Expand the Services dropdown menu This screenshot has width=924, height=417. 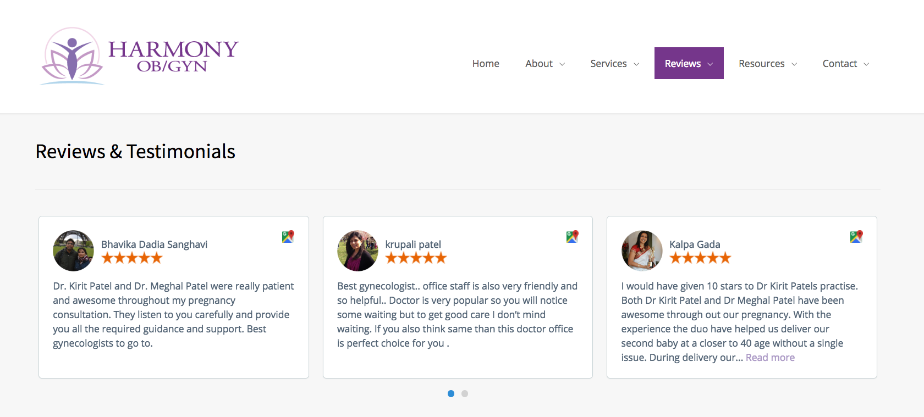pos(615,64)
